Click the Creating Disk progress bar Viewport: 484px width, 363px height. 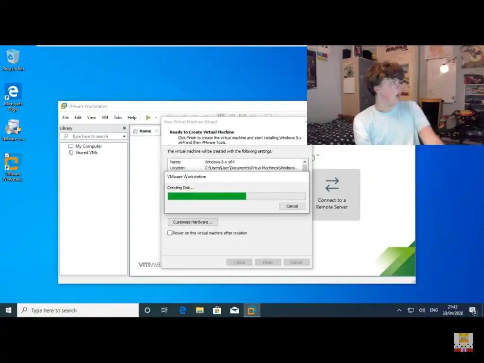pos(237,196)
